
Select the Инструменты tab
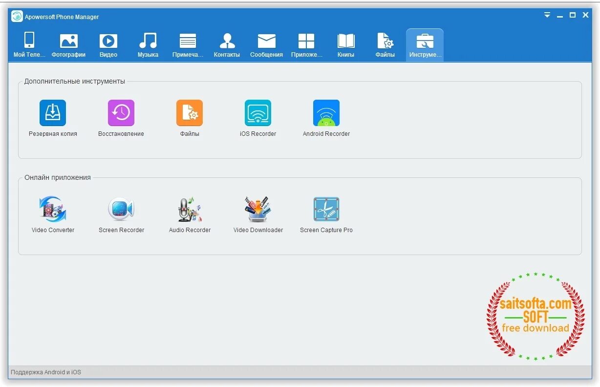click(x=425, y=45)
